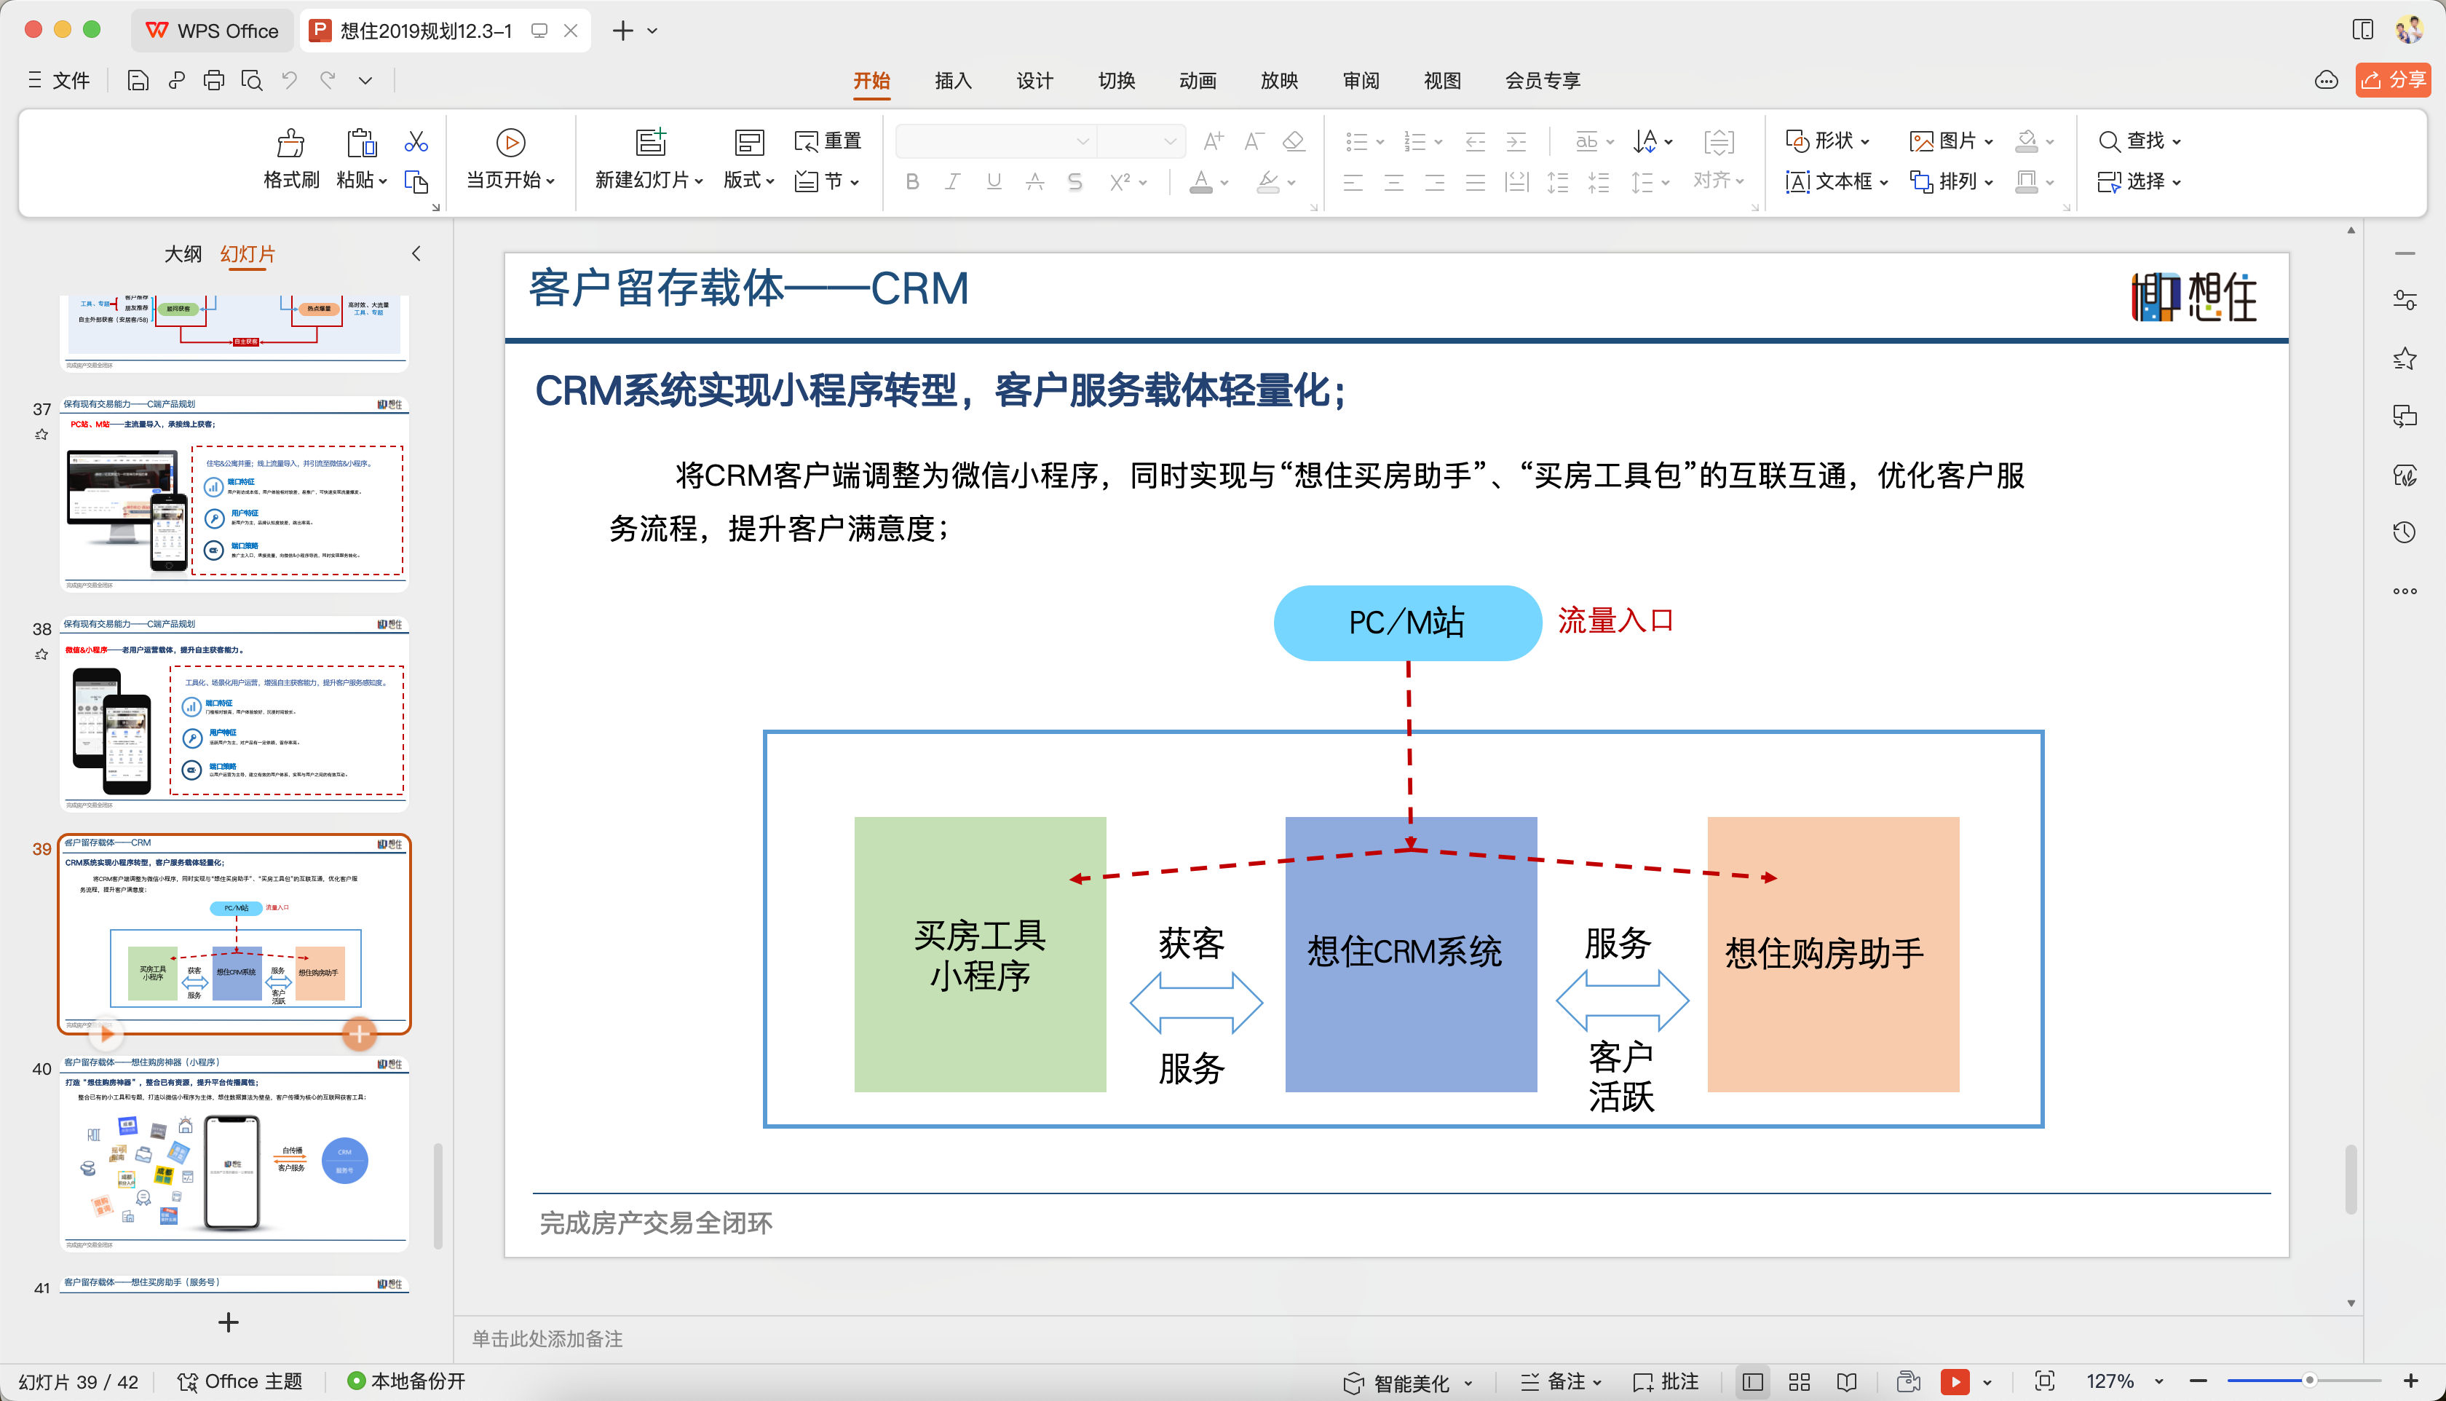Image resolution: width=2446 pixels, height=1401 pixels.
Task: Increase indent level icon
Action: [x=1516, y=141]
